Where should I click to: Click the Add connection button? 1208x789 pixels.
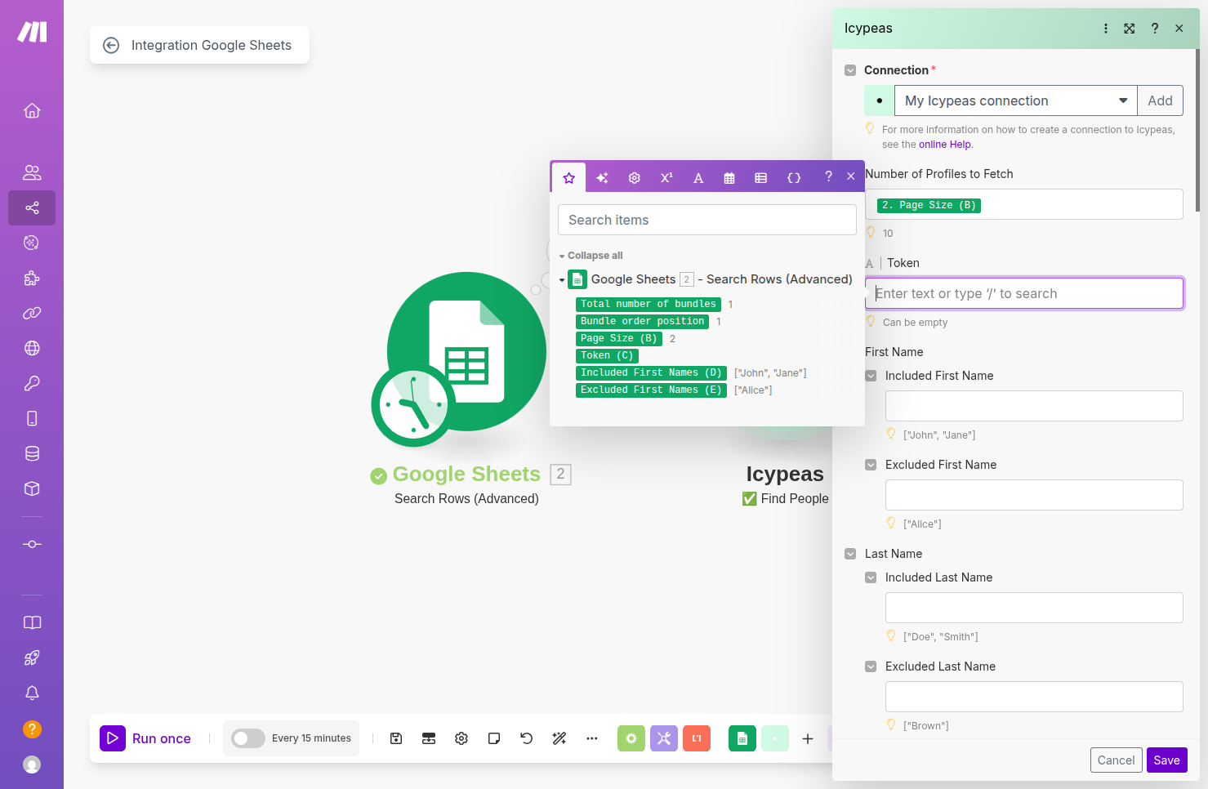coord(1160,100)
